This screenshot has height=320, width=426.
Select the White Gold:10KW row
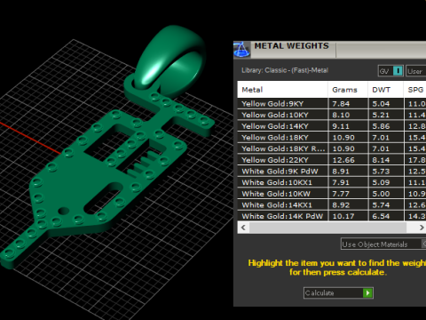pos(332,194)
